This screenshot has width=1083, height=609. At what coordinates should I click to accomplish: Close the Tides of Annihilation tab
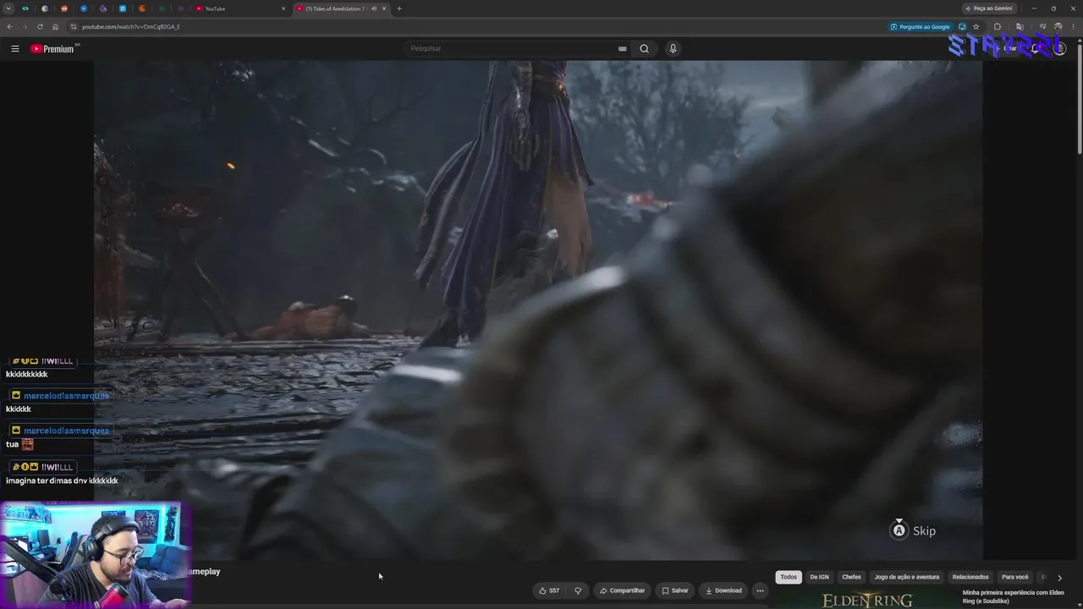(x=385, y=8)
